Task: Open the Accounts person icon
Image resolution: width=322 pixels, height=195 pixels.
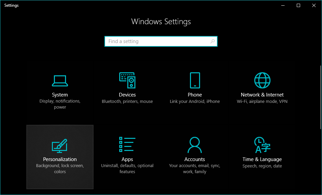Action: click(195, 145)
